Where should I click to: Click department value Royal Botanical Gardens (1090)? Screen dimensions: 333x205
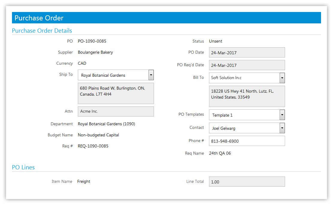106,124
